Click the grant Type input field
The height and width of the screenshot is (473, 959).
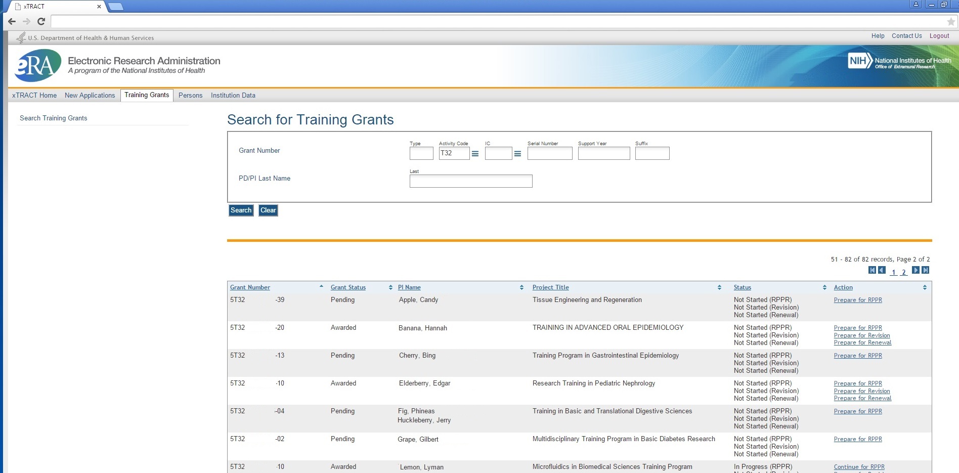[421, 153]
